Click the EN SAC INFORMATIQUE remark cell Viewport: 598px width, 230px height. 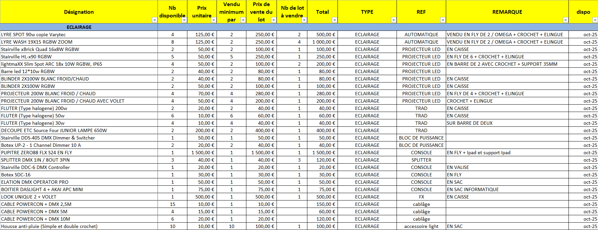click(x=507, y=189)
